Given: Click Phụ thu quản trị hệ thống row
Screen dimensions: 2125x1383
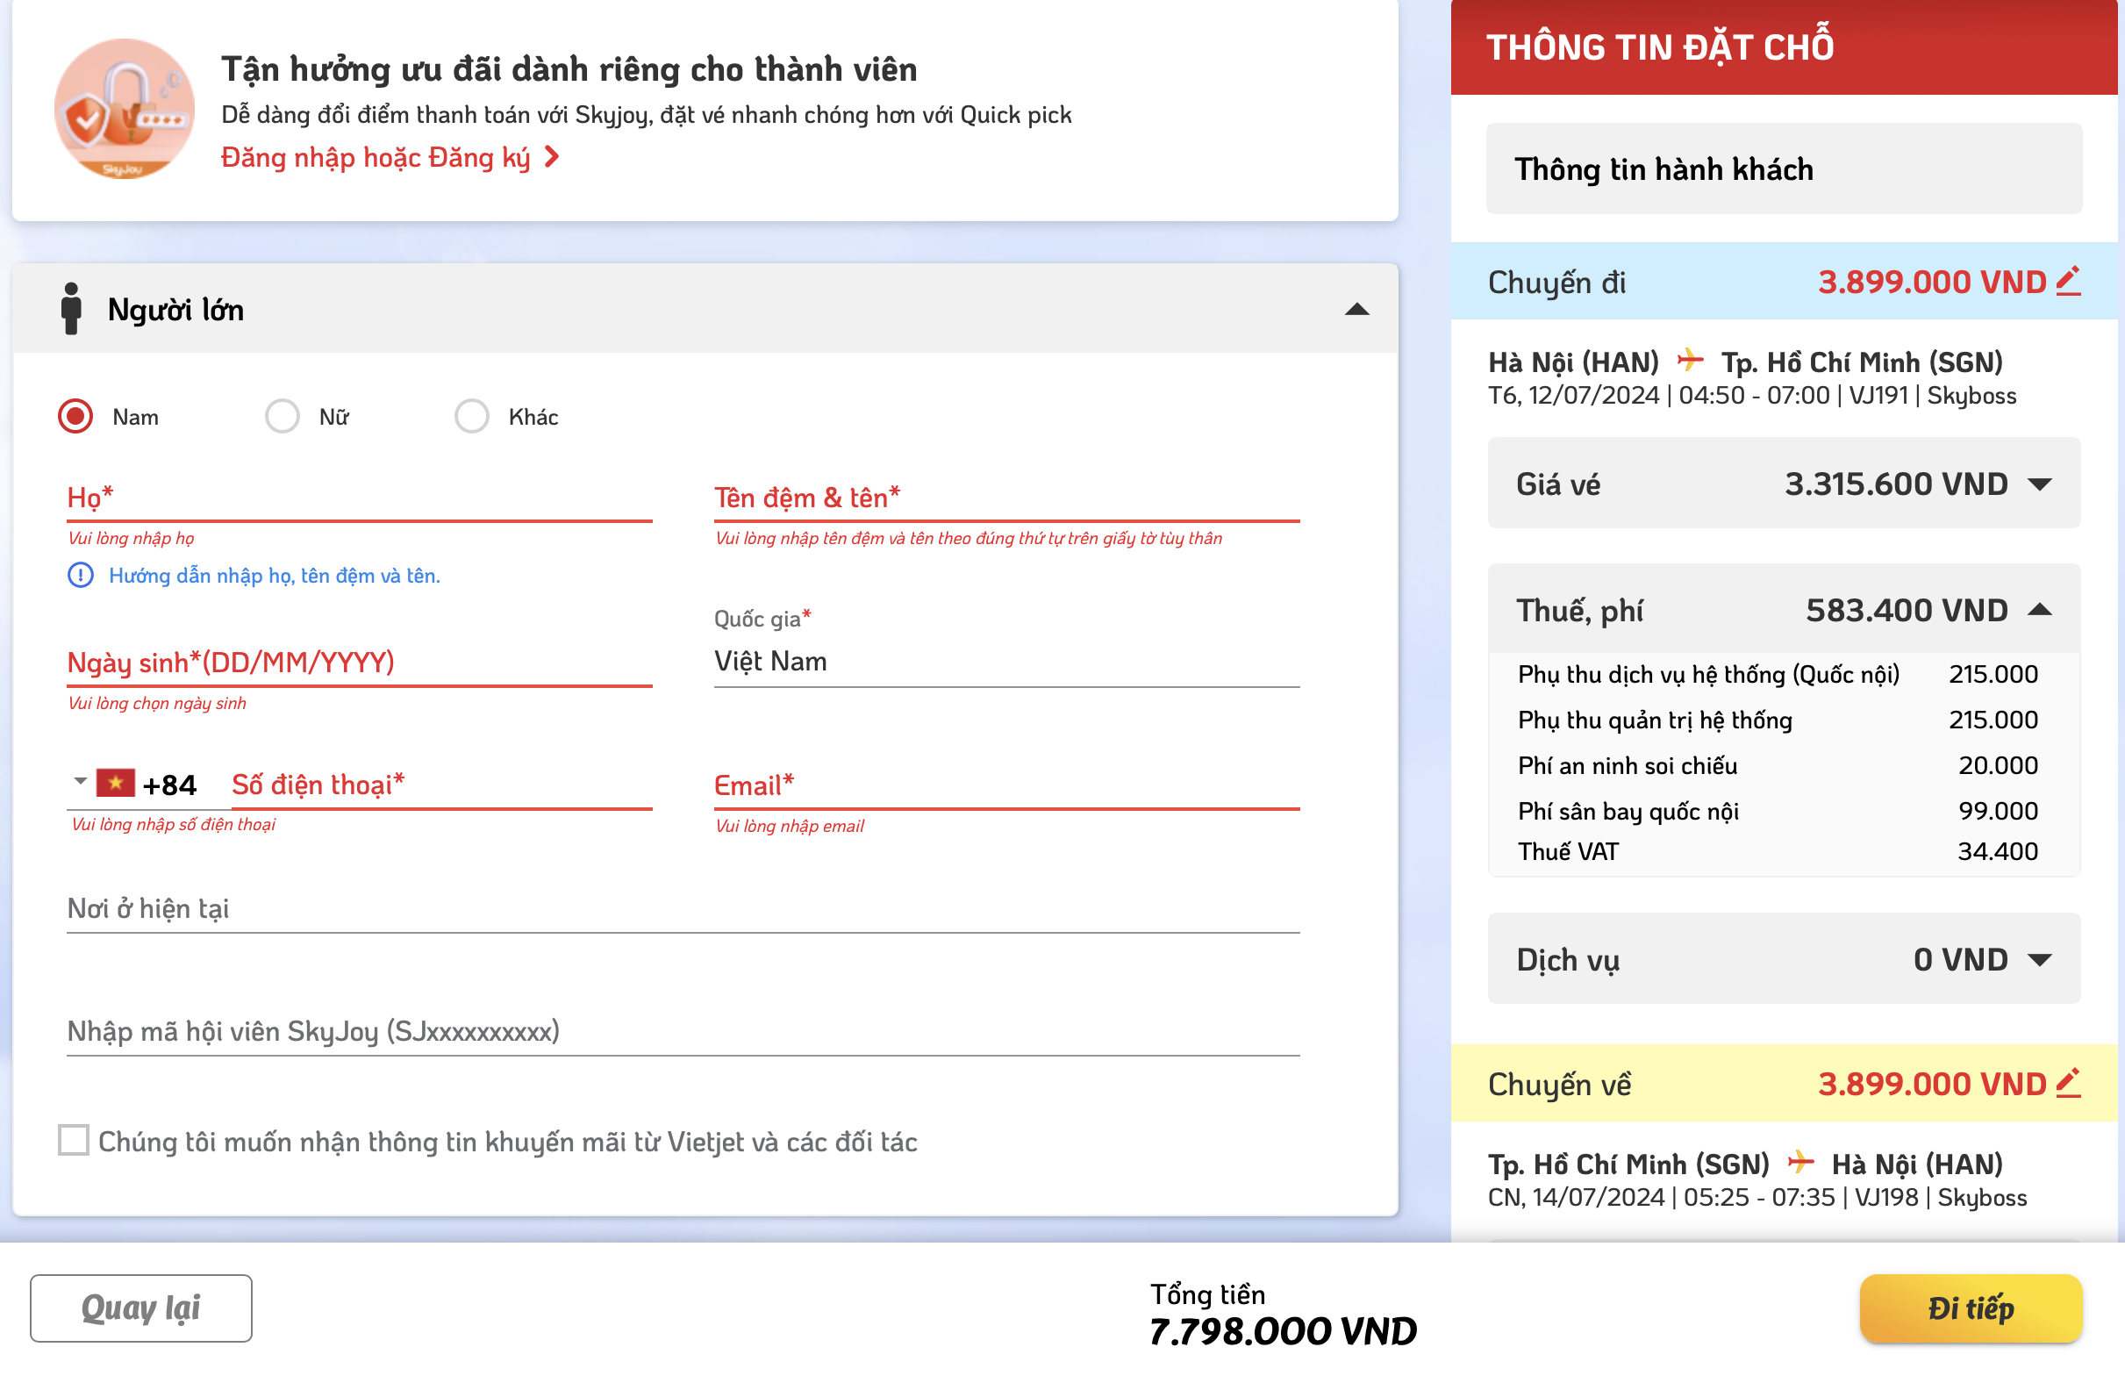Looking at the screenshot, I should click(1778, 720).
